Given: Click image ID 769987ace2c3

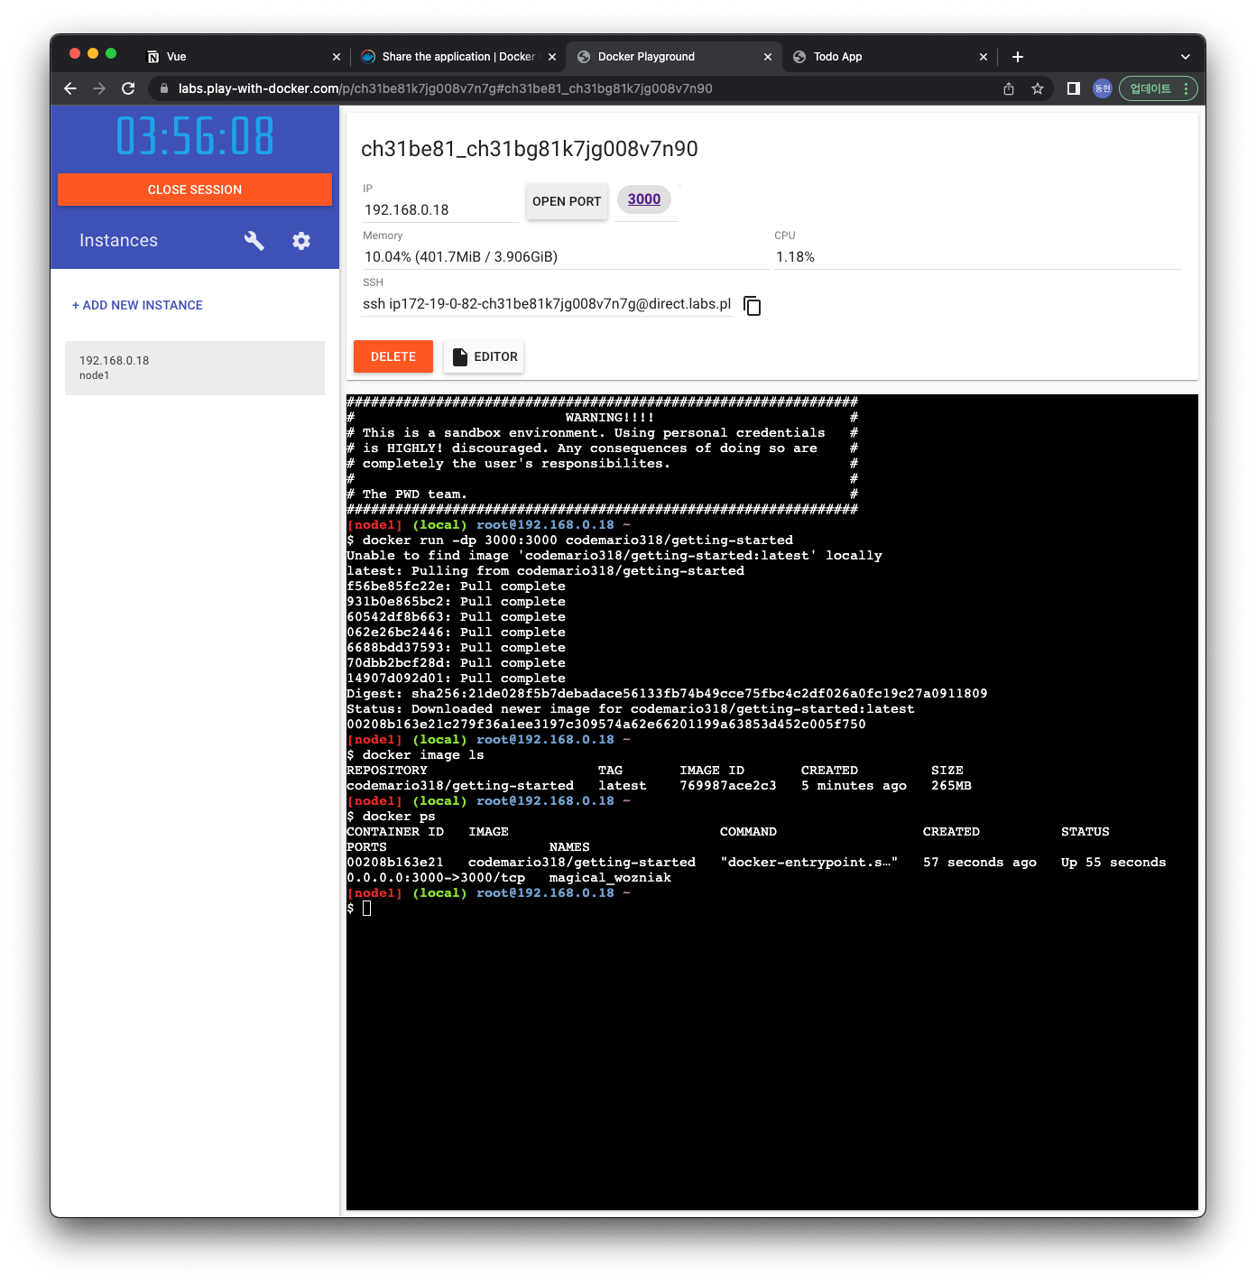Looking at the screenshot, I should [728, 786].
